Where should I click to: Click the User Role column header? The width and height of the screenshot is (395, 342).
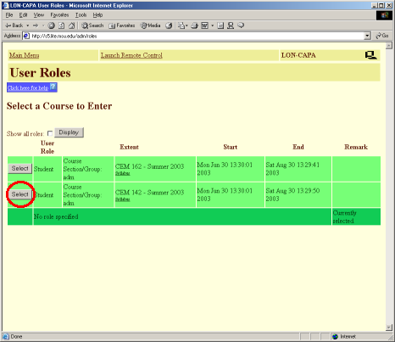(47, 147)
